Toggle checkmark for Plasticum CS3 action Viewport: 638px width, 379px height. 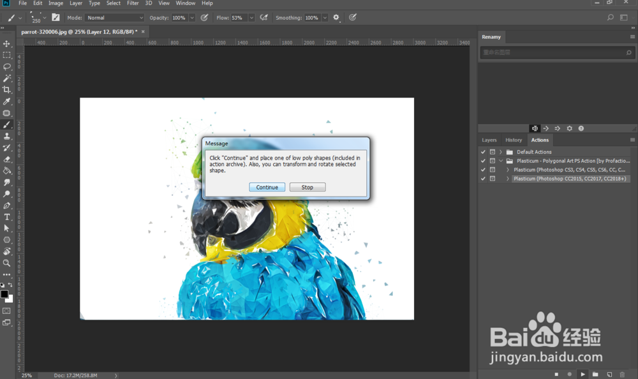pos(483,170)
